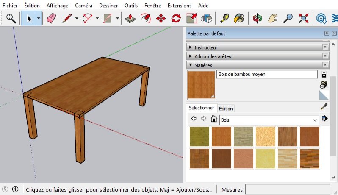Screen dimensions: 338x195
Task: Open the Dessiner menu
Action: 108,6
